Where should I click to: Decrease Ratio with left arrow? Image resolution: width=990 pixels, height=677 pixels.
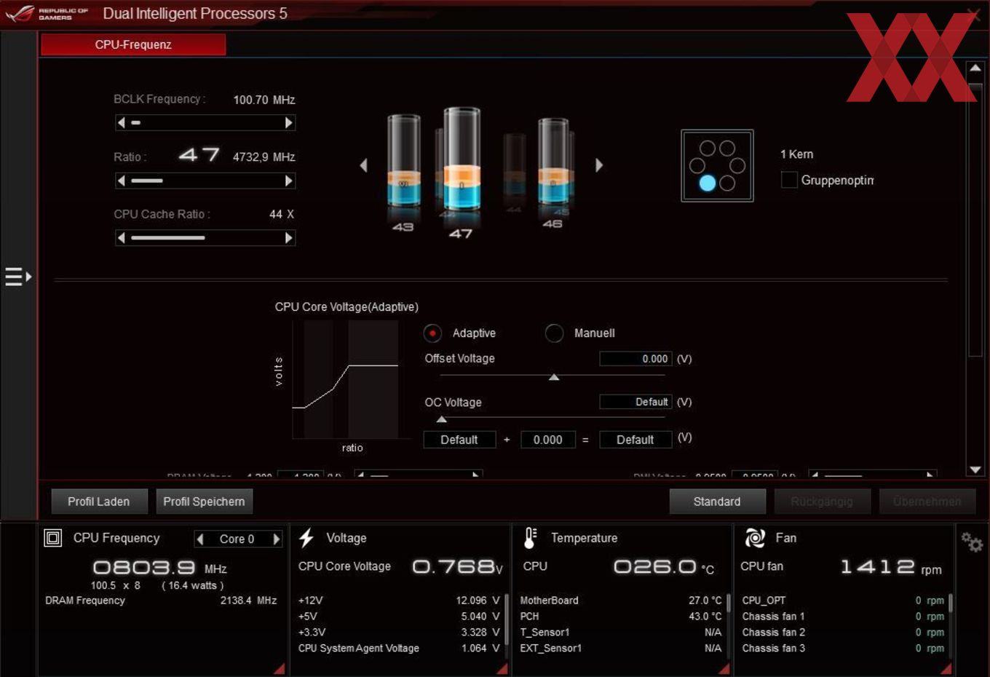(x=121, y=181)
